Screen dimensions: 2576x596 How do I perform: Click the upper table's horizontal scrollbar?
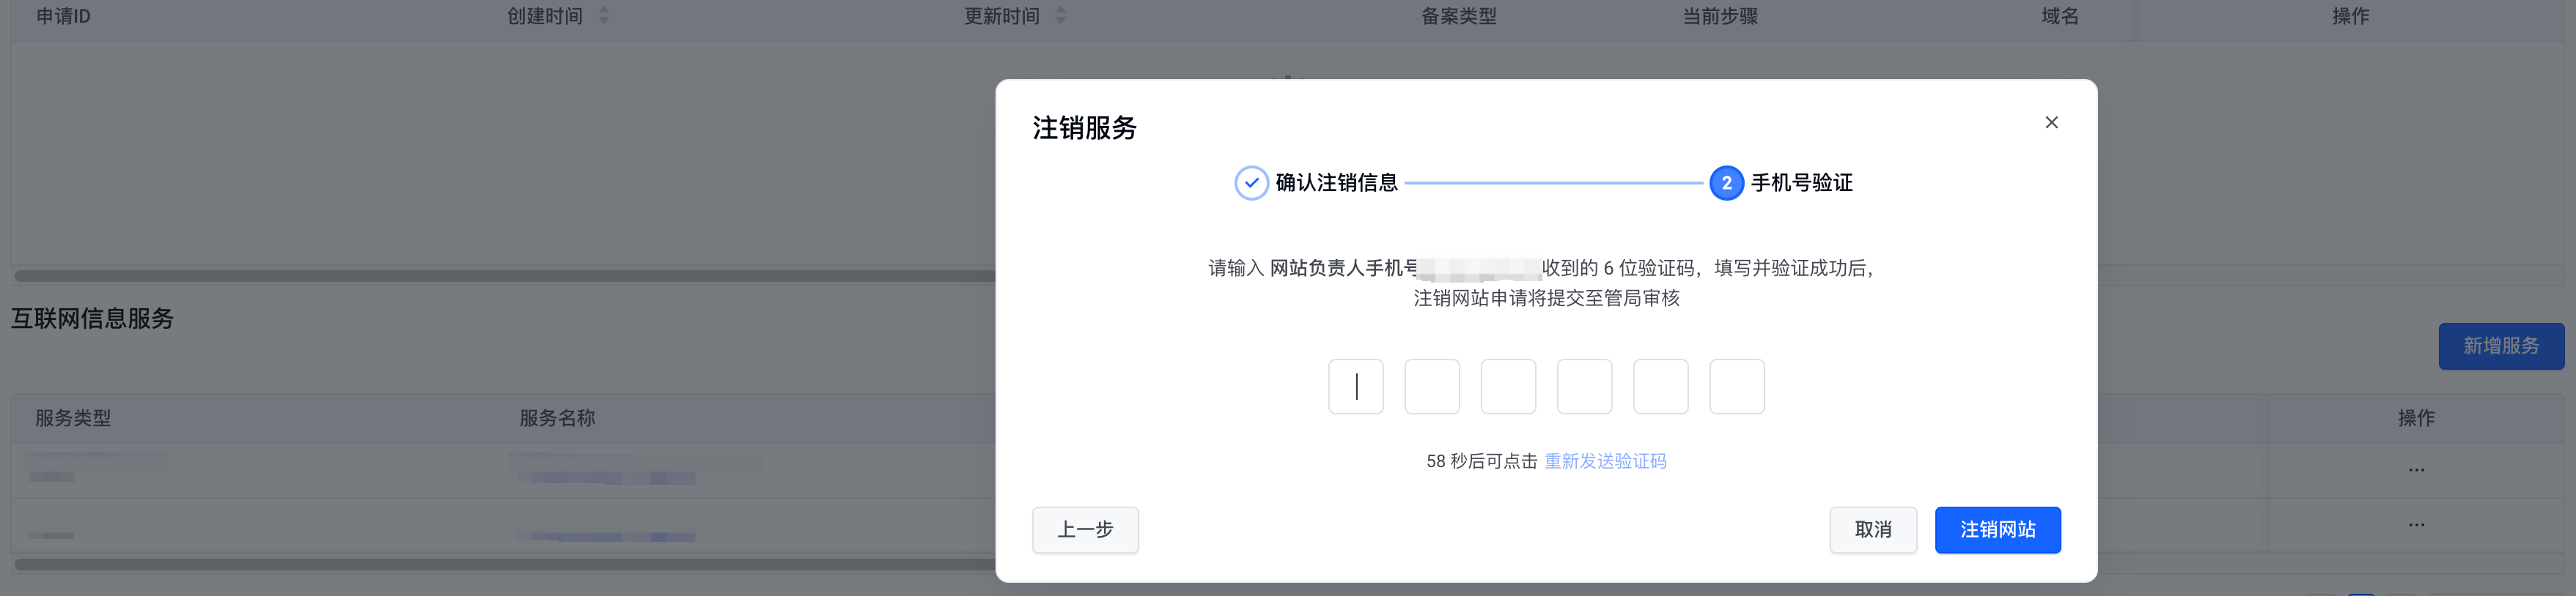pos(500,275)
